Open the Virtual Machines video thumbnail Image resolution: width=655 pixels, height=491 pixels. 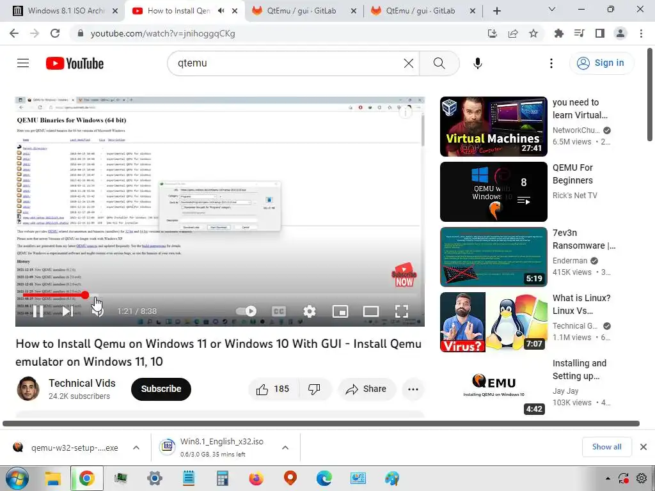(493, 127)
